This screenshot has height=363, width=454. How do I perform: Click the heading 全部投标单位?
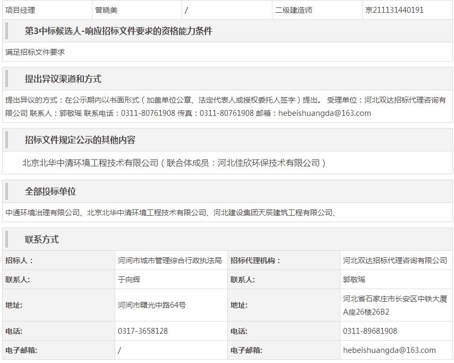click(x=50, y=191)
